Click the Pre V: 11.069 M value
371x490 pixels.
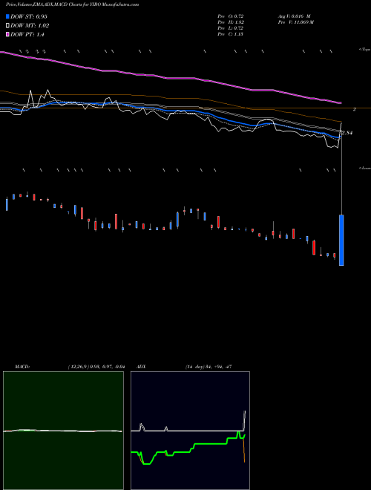tap(295, 22)
